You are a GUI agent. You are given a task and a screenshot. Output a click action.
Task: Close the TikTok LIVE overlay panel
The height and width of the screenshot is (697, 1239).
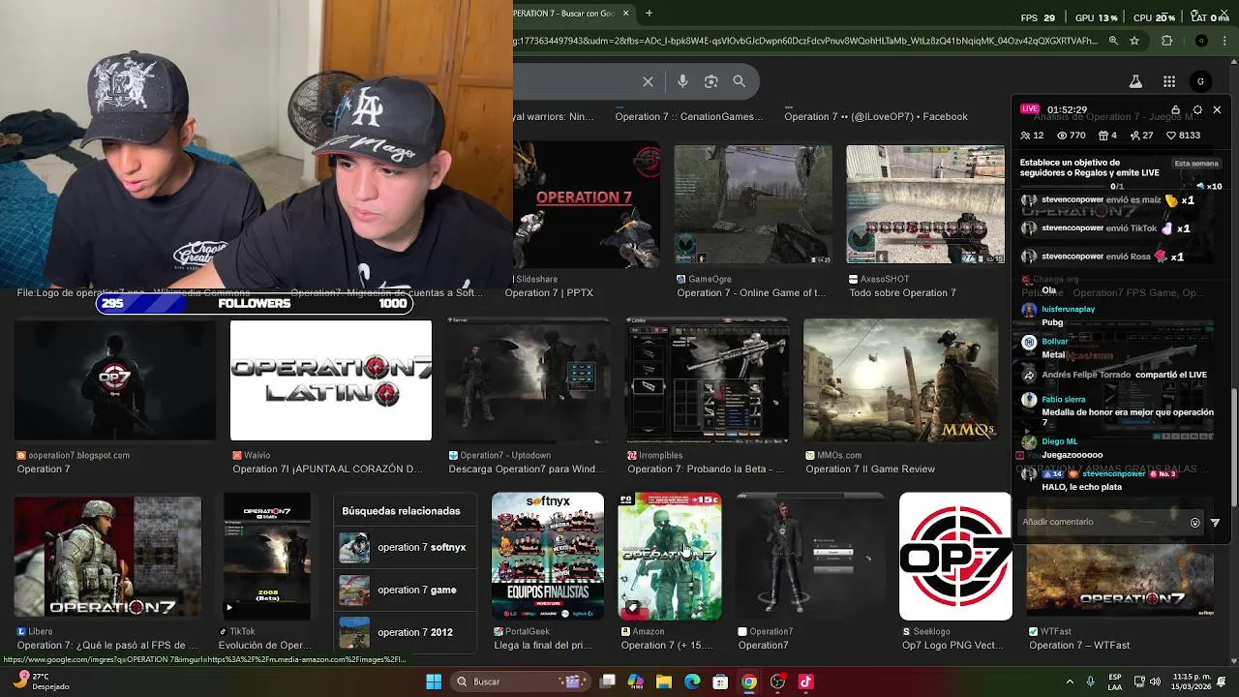1217,109
